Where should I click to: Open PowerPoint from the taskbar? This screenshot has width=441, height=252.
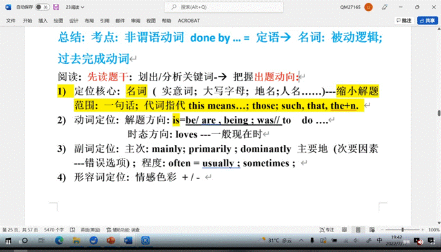(111, 240)
